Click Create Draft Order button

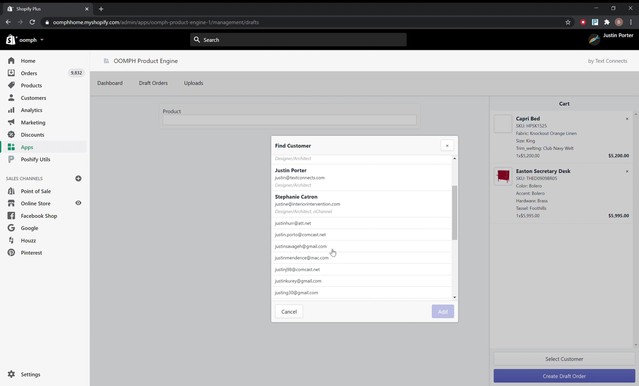point(564,376)
